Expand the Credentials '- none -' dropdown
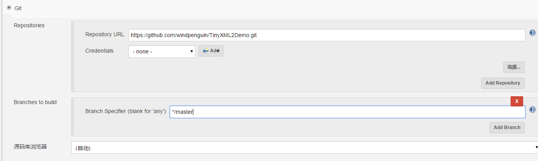538x161 pixels. [162, 51]
